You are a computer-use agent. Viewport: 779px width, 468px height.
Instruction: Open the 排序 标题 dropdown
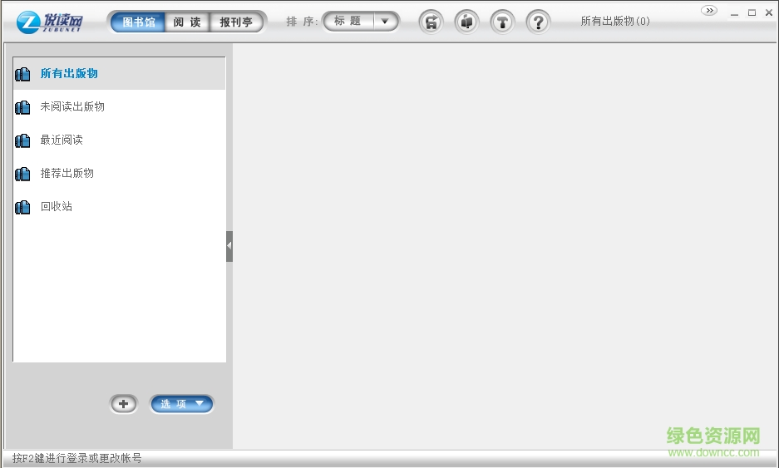coord(361,22)
